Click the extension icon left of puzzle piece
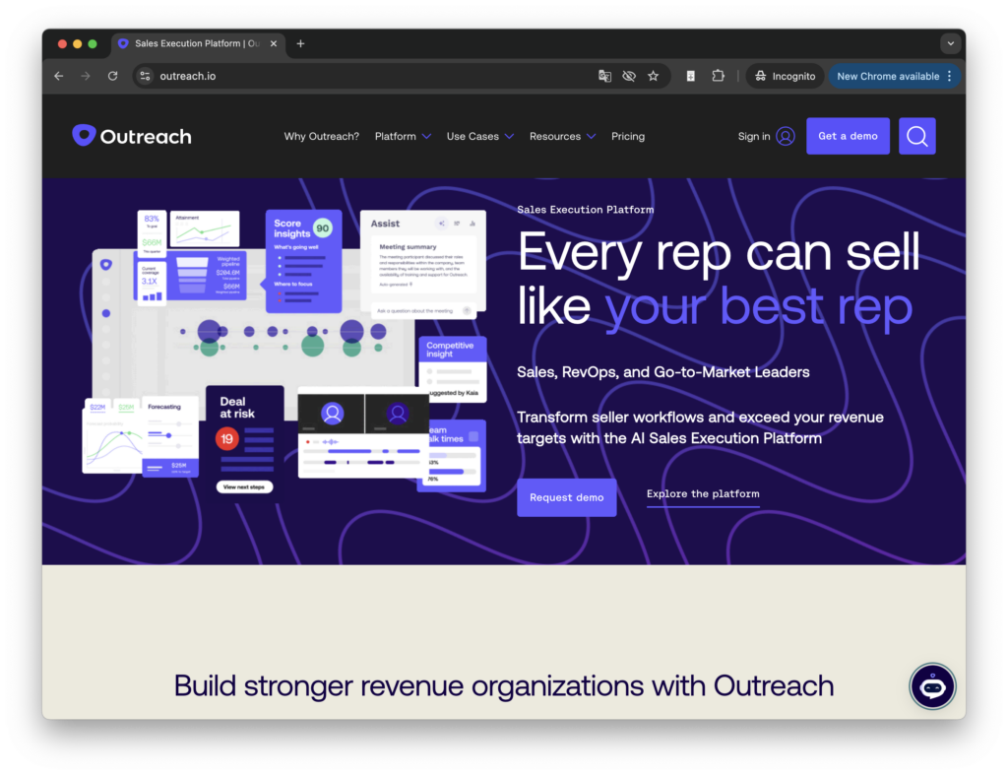1008x775 pixels. (690, 76)
